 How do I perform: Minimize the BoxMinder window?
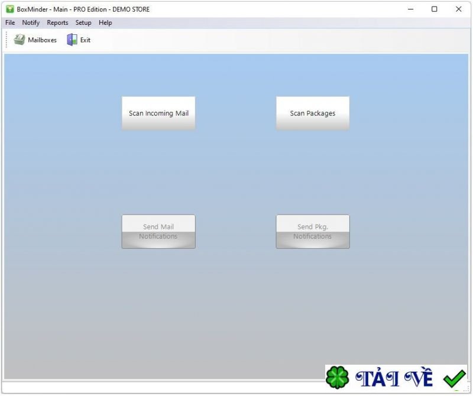coord(410,9)
